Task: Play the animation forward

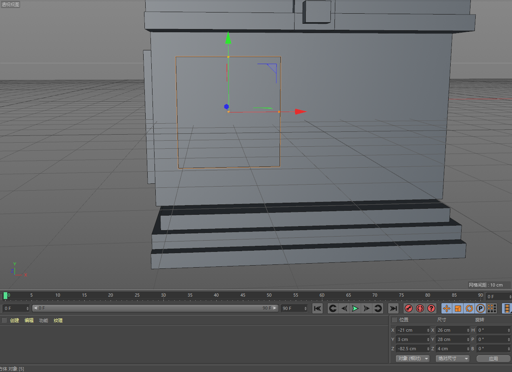Action: pos(355,308)
